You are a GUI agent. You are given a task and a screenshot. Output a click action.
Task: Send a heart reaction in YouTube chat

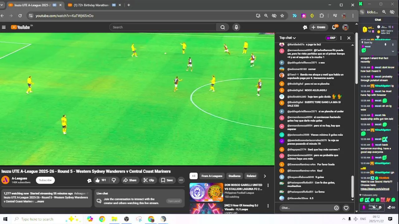tap(346, 208)
